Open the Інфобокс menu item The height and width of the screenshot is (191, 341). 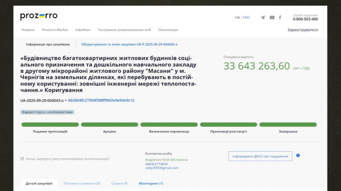(x=83, y=30)
